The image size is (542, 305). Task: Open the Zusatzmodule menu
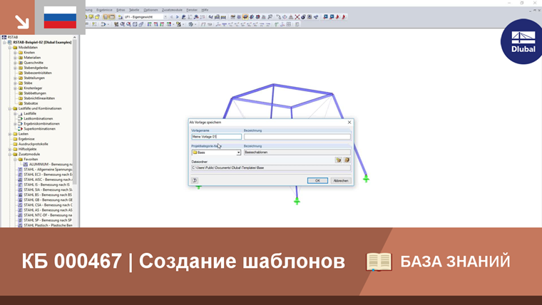click(x=172, y=10)
